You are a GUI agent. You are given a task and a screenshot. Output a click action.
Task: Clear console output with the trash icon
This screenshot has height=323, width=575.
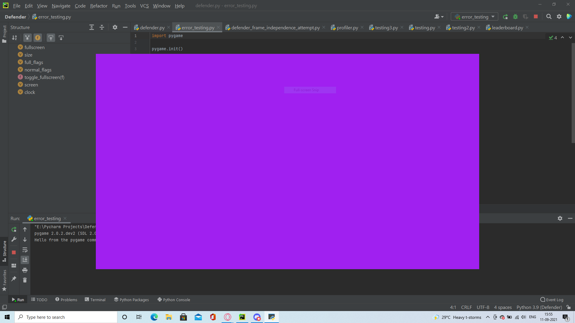[25, 280]
